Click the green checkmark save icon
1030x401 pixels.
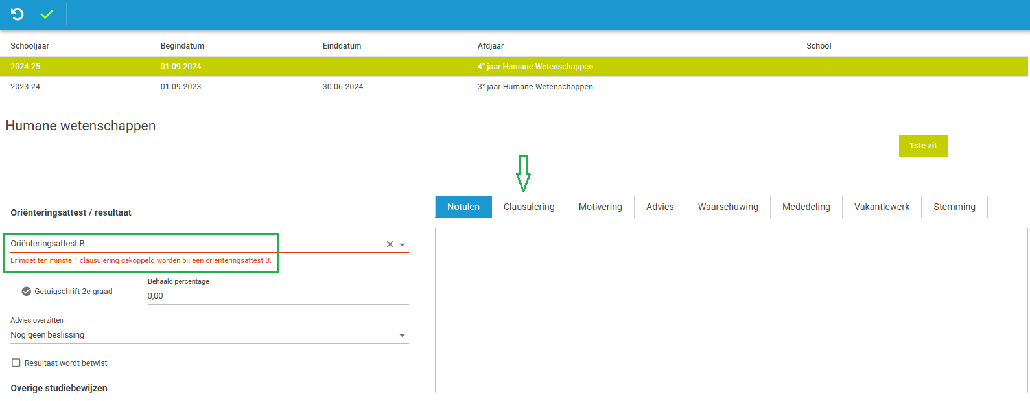click(47, 14)
